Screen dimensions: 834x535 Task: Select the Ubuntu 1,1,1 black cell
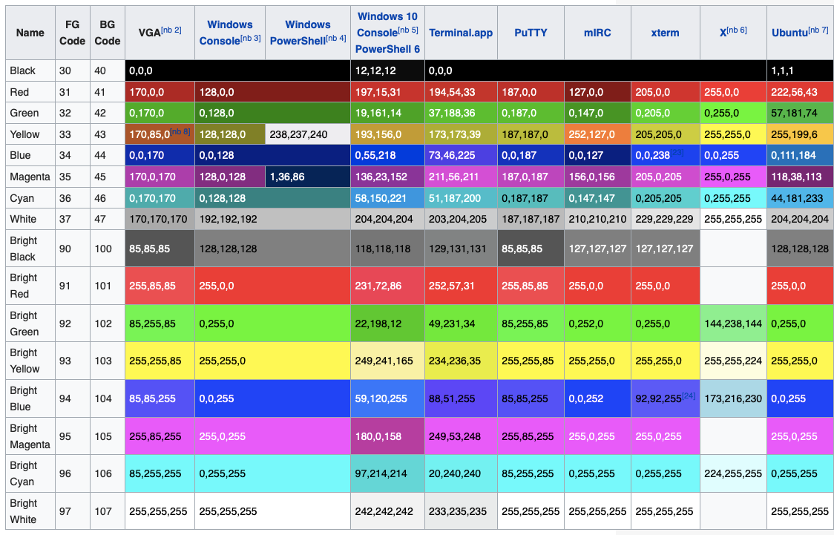pyautogui.click(x=800, y=70)
